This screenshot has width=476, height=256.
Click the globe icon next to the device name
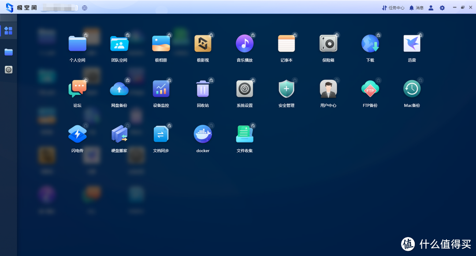click(85, 7)
